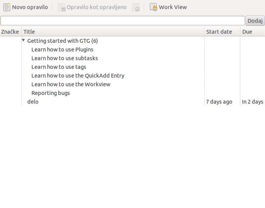Click the Značke column header
The height and width of the screenshot is (208, 265).
pos(10,32)
